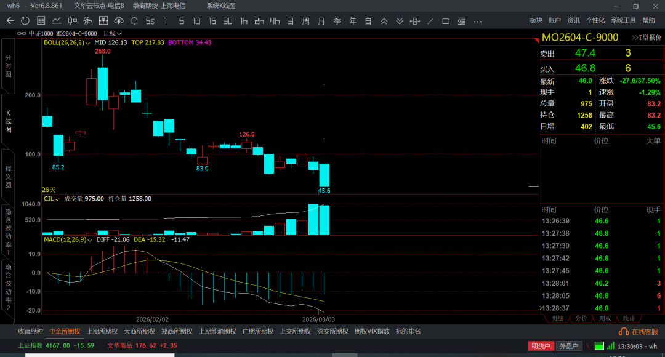Switch to the 期货户 account toggle

tap(541, 346)
